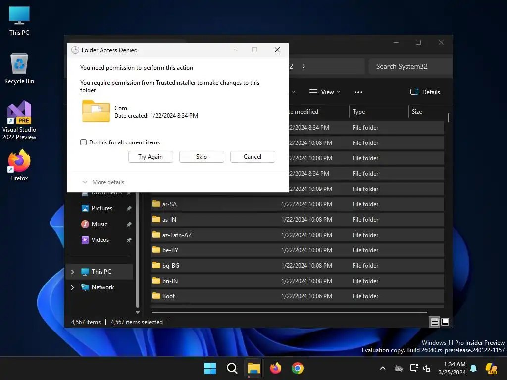Click the Try Again button
This screenshot has width=507, height=380.
click(151, 157)
